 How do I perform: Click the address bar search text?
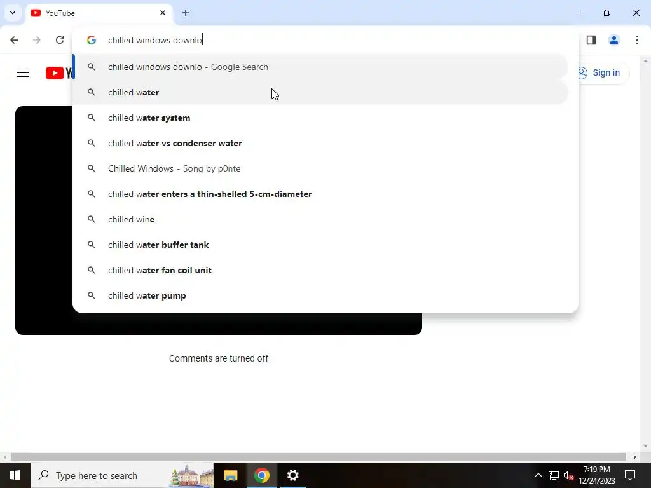tap(155, 40)
